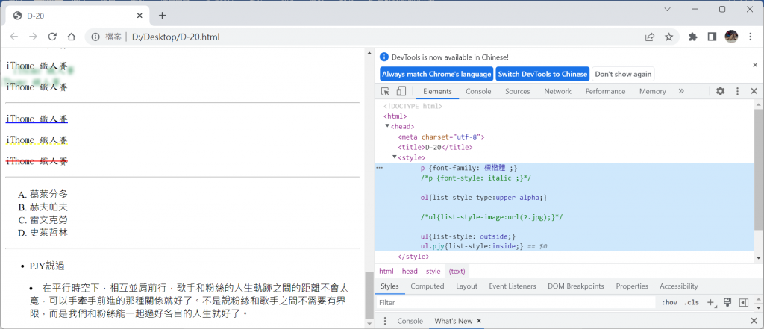This screenshot has height=329, width=764.
Task: Select the Styles sidebar tab
Action: pos(389,286)
